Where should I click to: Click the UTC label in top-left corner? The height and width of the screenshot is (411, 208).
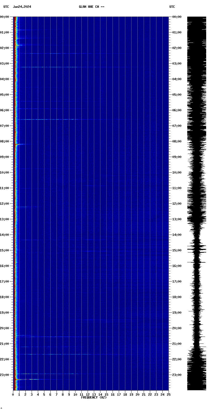click(x=6, y=7)
